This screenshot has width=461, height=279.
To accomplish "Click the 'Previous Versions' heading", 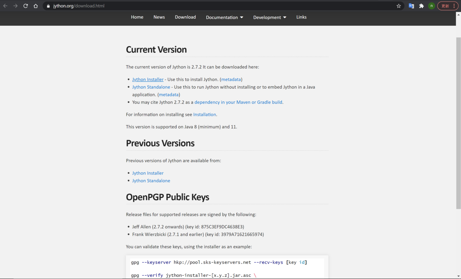I will point(160,143).
